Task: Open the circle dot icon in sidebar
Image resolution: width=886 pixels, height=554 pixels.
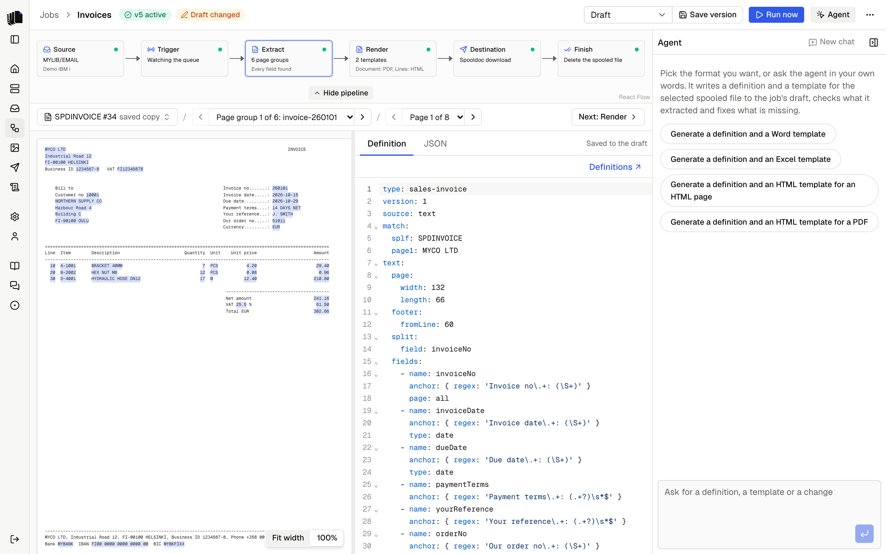Action: coord(15,305)
